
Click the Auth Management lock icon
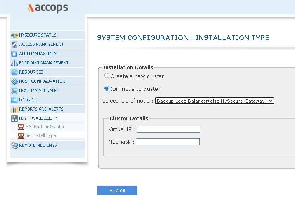coord(14,54)
